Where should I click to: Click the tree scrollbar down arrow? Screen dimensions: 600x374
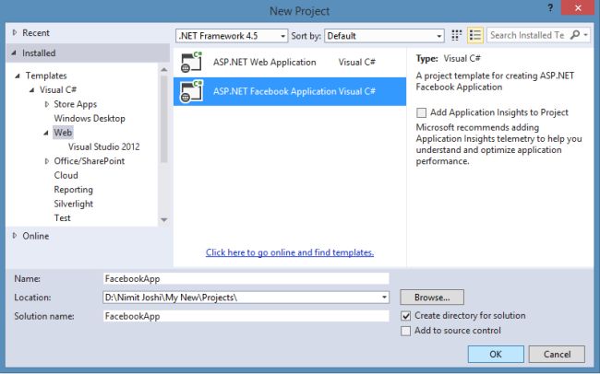(164, 220)
